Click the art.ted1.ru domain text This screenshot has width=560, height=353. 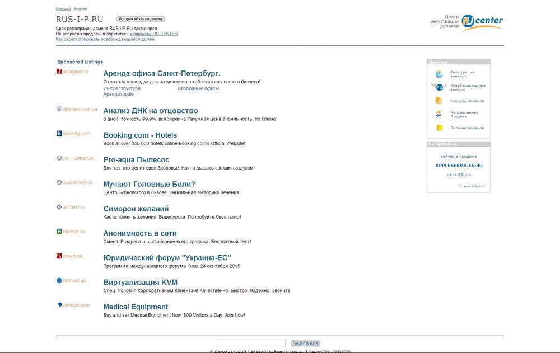click(74, 207)
